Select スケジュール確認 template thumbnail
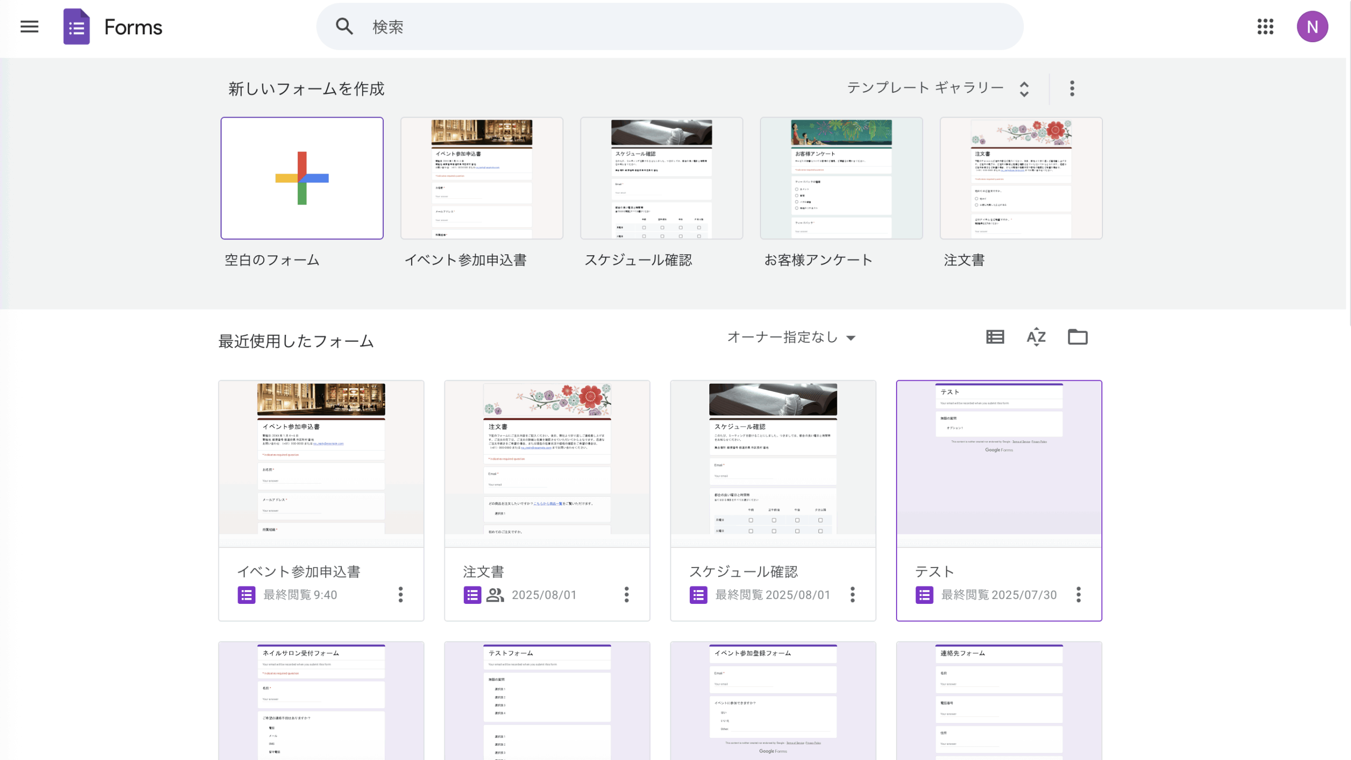 coord(661,178)
